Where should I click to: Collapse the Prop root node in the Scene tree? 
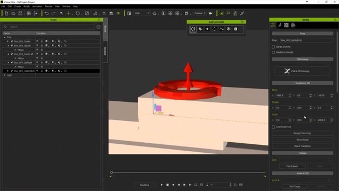5,37
